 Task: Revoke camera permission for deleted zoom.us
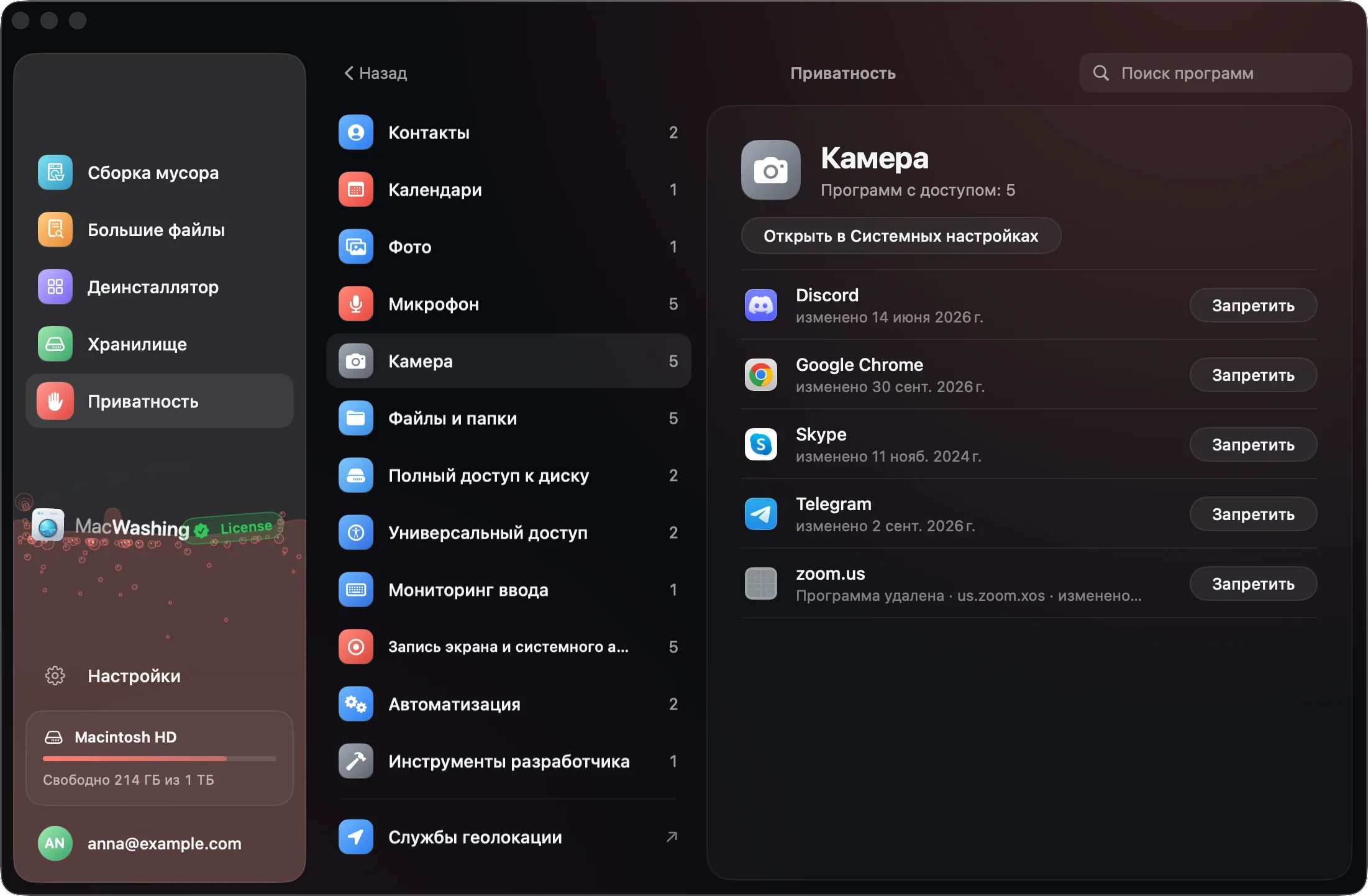1253,583
